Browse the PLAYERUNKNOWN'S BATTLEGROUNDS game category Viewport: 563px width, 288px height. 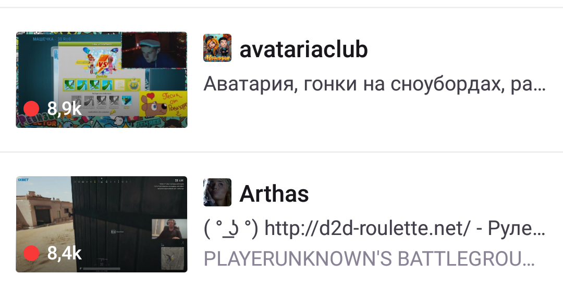pos(370,258)
